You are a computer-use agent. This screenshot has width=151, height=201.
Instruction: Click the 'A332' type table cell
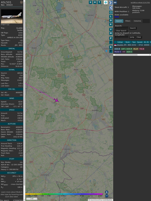click(x=134, y=45)
